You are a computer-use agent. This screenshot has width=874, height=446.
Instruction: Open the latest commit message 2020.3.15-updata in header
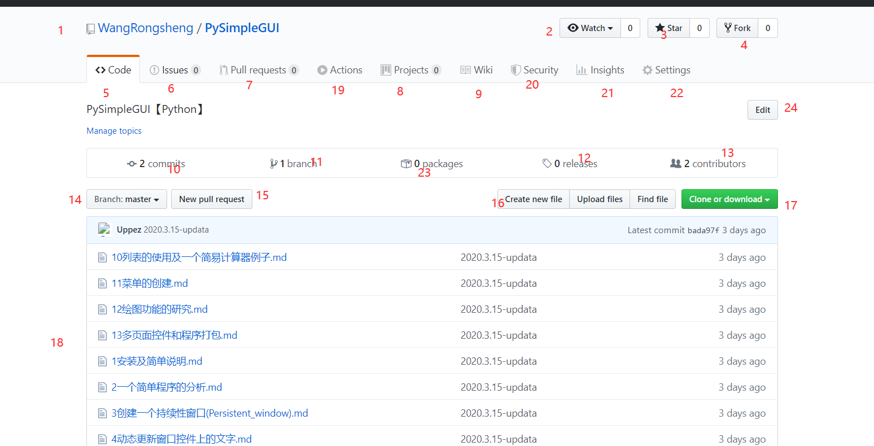click(x=176, y=230)
